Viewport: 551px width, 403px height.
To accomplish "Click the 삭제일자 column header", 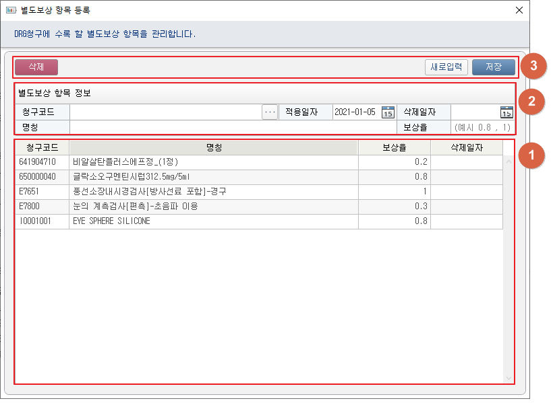I will click(x=466, y=147).
